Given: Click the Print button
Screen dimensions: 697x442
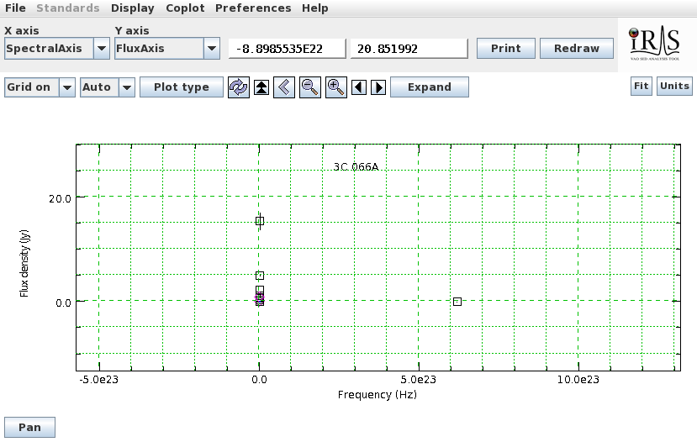Looking at the screenshot, I should tap(506, 49).
